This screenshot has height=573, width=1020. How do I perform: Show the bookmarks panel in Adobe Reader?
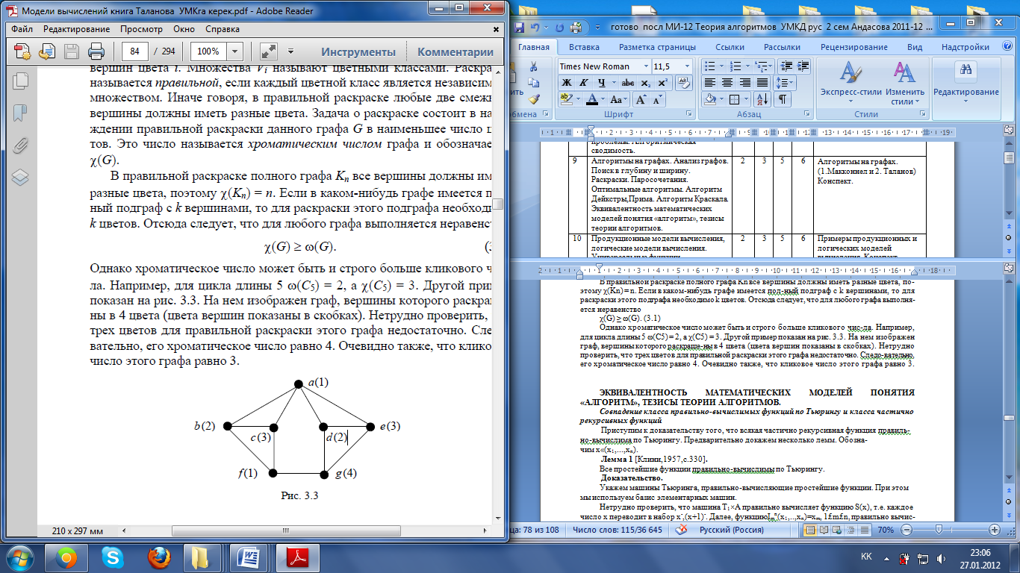pos(21,113)
